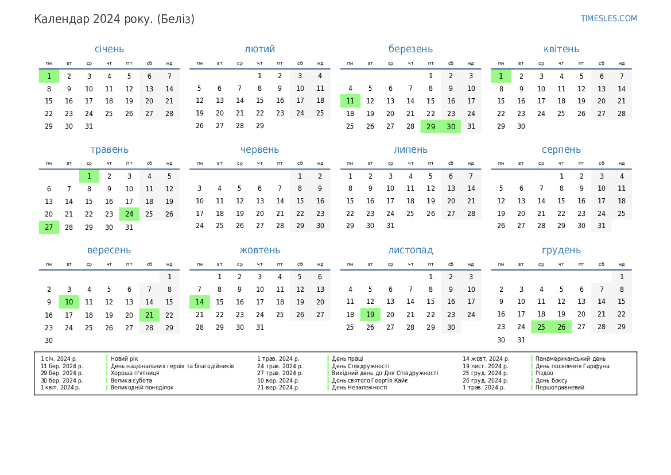Click legend date '19 лист. 2024 р.'
This screenshot has height=475, width=671.
pyautogui.click(x=485, y=366)
